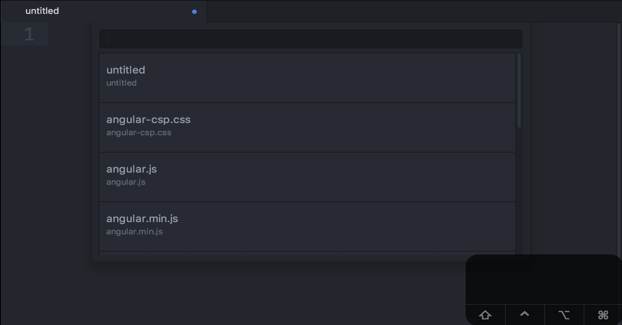Open angular.js from the file list
This screenshot has height=325, width=622.
307,177
